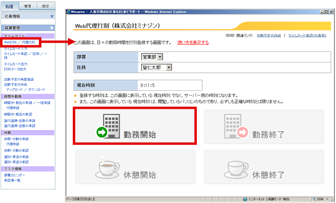
Task: Open 遅刻・早退の申請 in the sidebar
Action: click(x=16, y=157)
